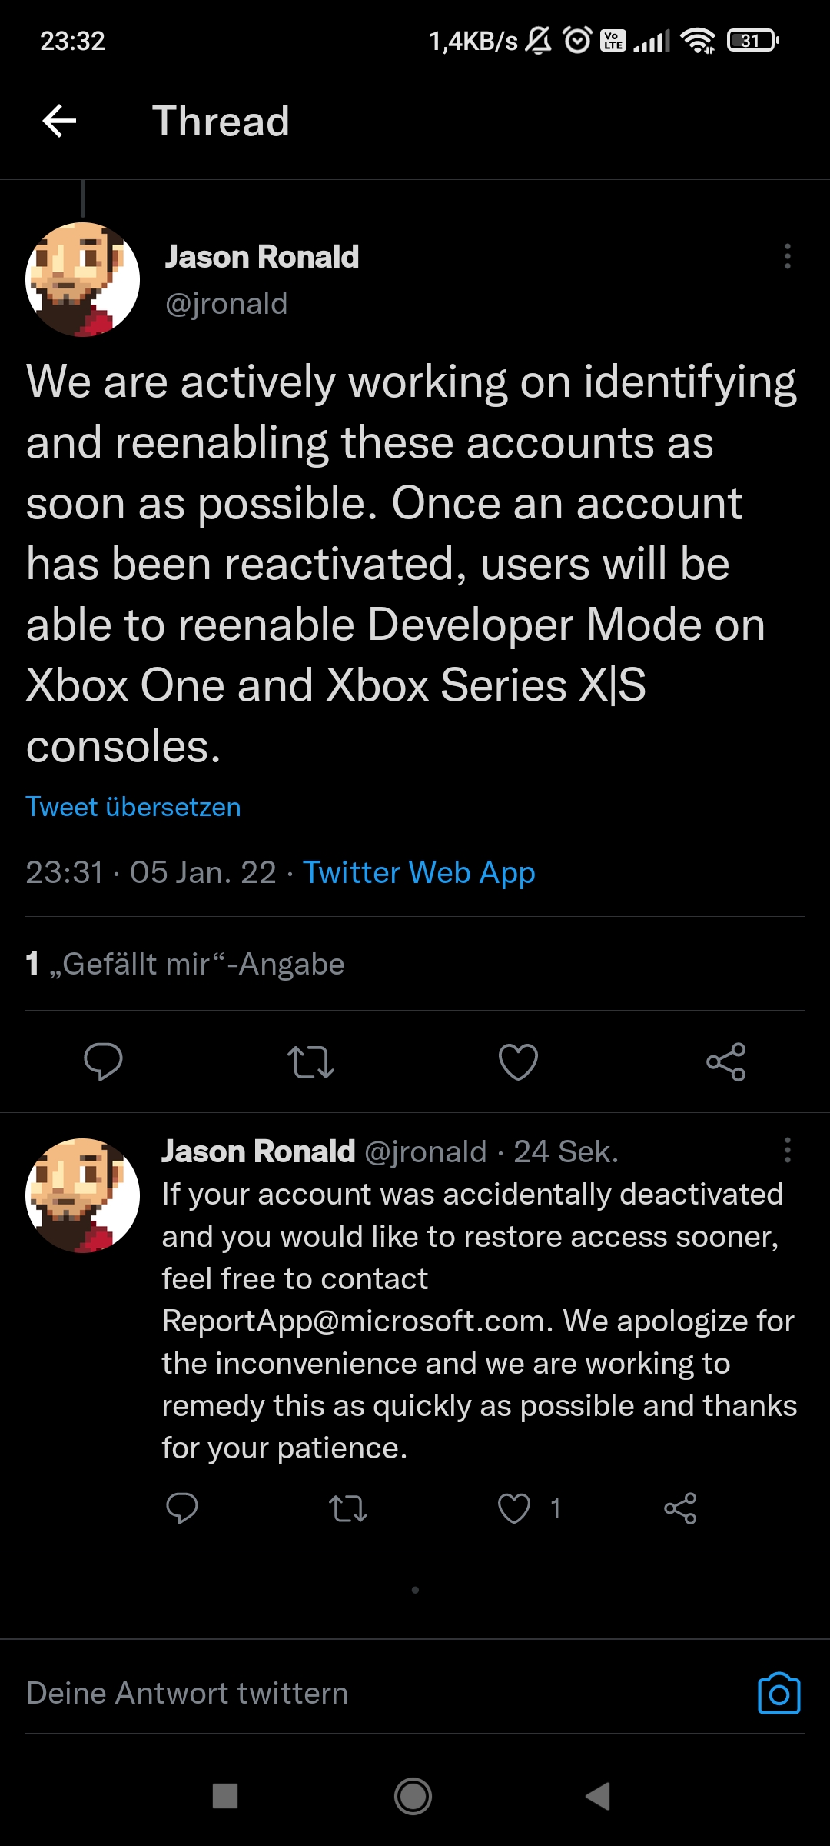Image resolution: width=830 pixels, height=1846 pixels.
Task: Tap the @jronald handle under Jason Ronald
Action: click(x=227, y=303)
